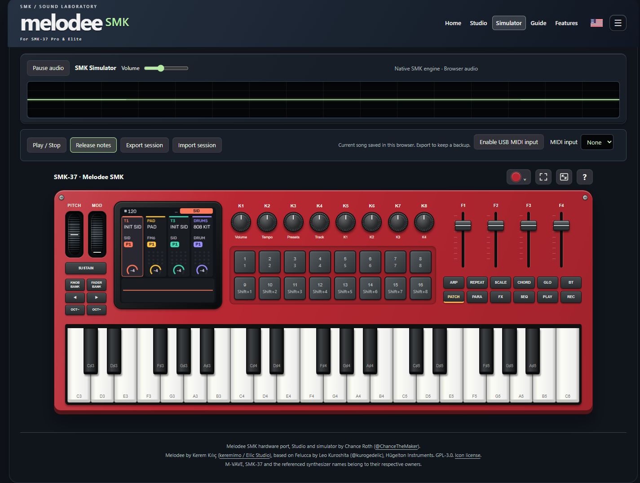Click the K2 Tempo knob
Screen dimensions: 640x483
click(267, 222)
